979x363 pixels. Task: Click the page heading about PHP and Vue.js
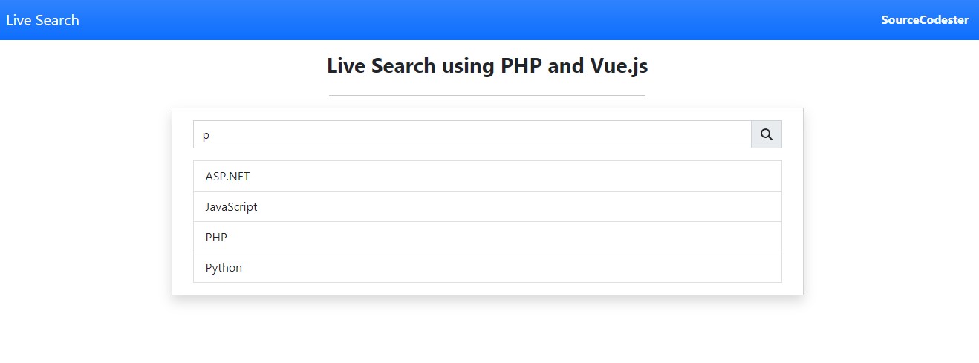point(487,65)
